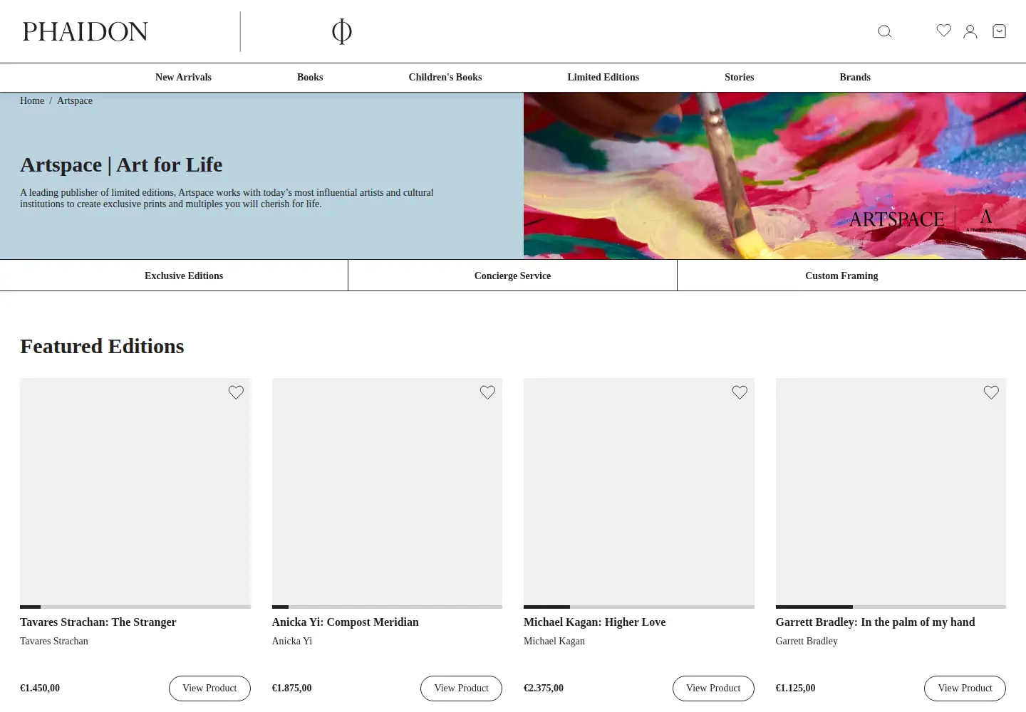Favorite Tavares Strachan: The Stranger with heart
The image size is (1026, 712).
236,392
